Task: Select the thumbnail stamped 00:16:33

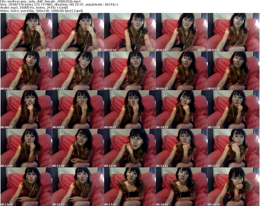Action: tap(78, 187)
